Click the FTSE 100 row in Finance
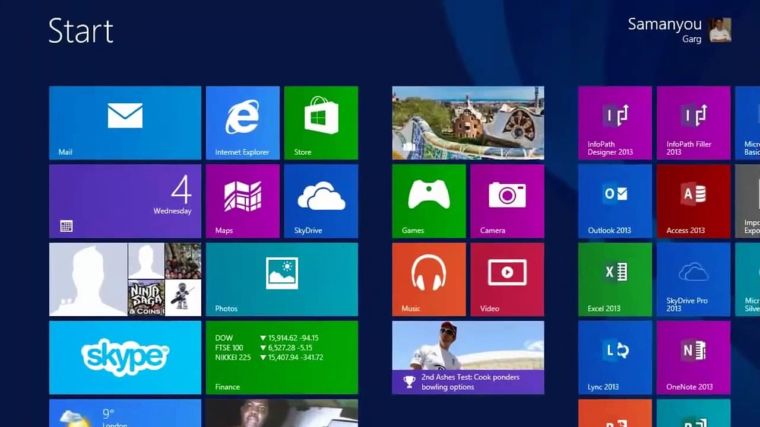 (264, 348)
